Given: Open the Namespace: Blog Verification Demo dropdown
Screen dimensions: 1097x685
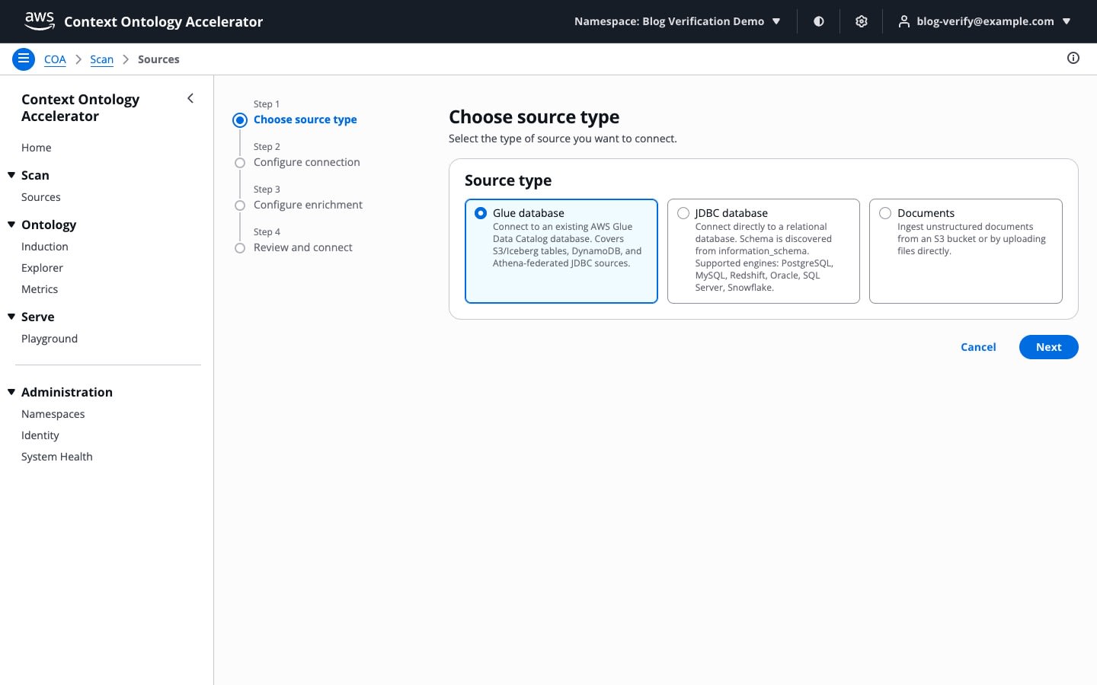Looking at the screenshot, I should 677,21.
